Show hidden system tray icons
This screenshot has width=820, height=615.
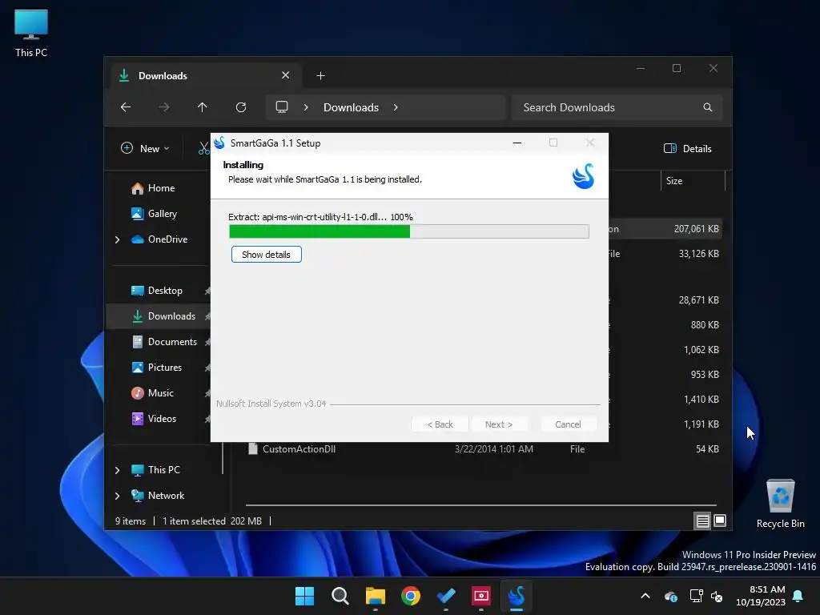(x=645, y=596)
